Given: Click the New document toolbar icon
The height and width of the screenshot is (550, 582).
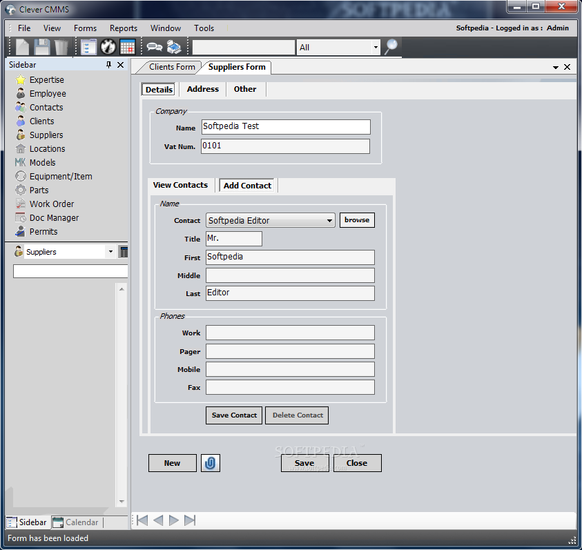Looking at the screenshot, I should point(22,47).
